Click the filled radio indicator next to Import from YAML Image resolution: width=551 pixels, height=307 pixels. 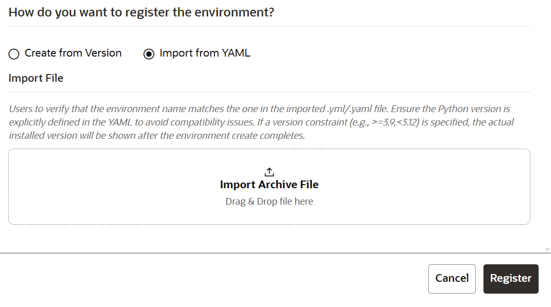tap(149, 53)
